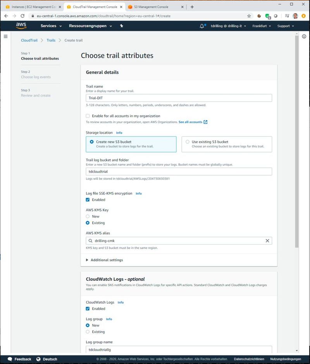
Task: Select New Log group radio
Action: click(88, 326)
